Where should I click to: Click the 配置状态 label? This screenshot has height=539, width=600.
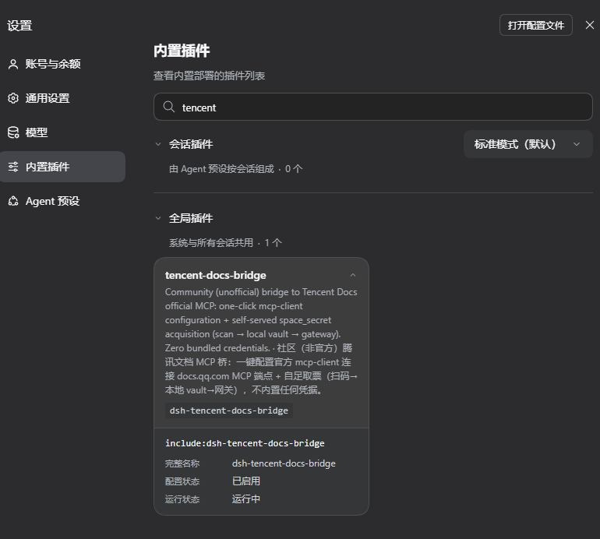[182, 481]
